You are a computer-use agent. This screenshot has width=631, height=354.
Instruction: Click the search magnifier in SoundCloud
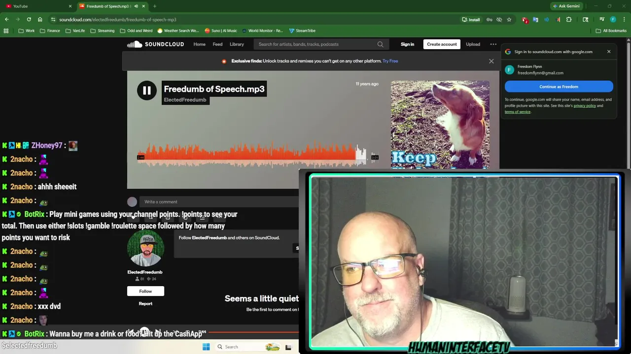(380, 44)
